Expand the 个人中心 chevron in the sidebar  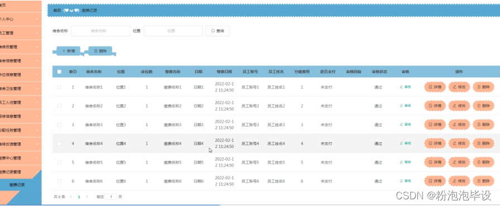pyautogui.click(x=37, y=19)
